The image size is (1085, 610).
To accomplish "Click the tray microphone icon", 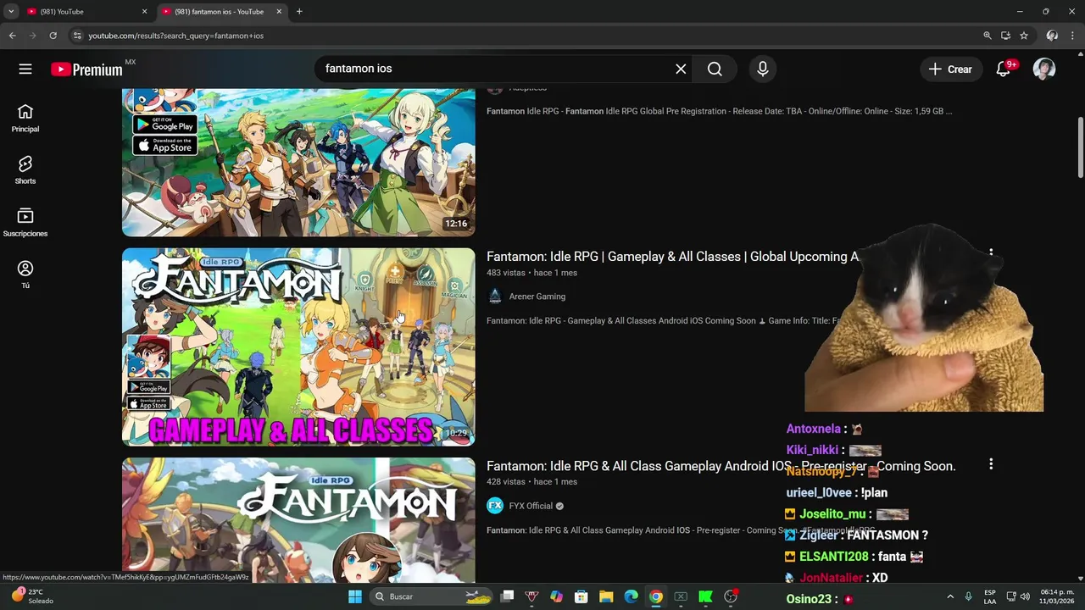I will pyautogui.click(x=968, y=596).
